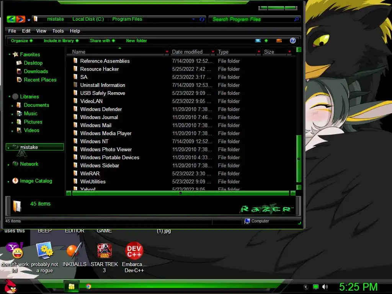This screenshot has width=392, height=294.
Task: Sort by the Size column
Action: click(269, 52)
